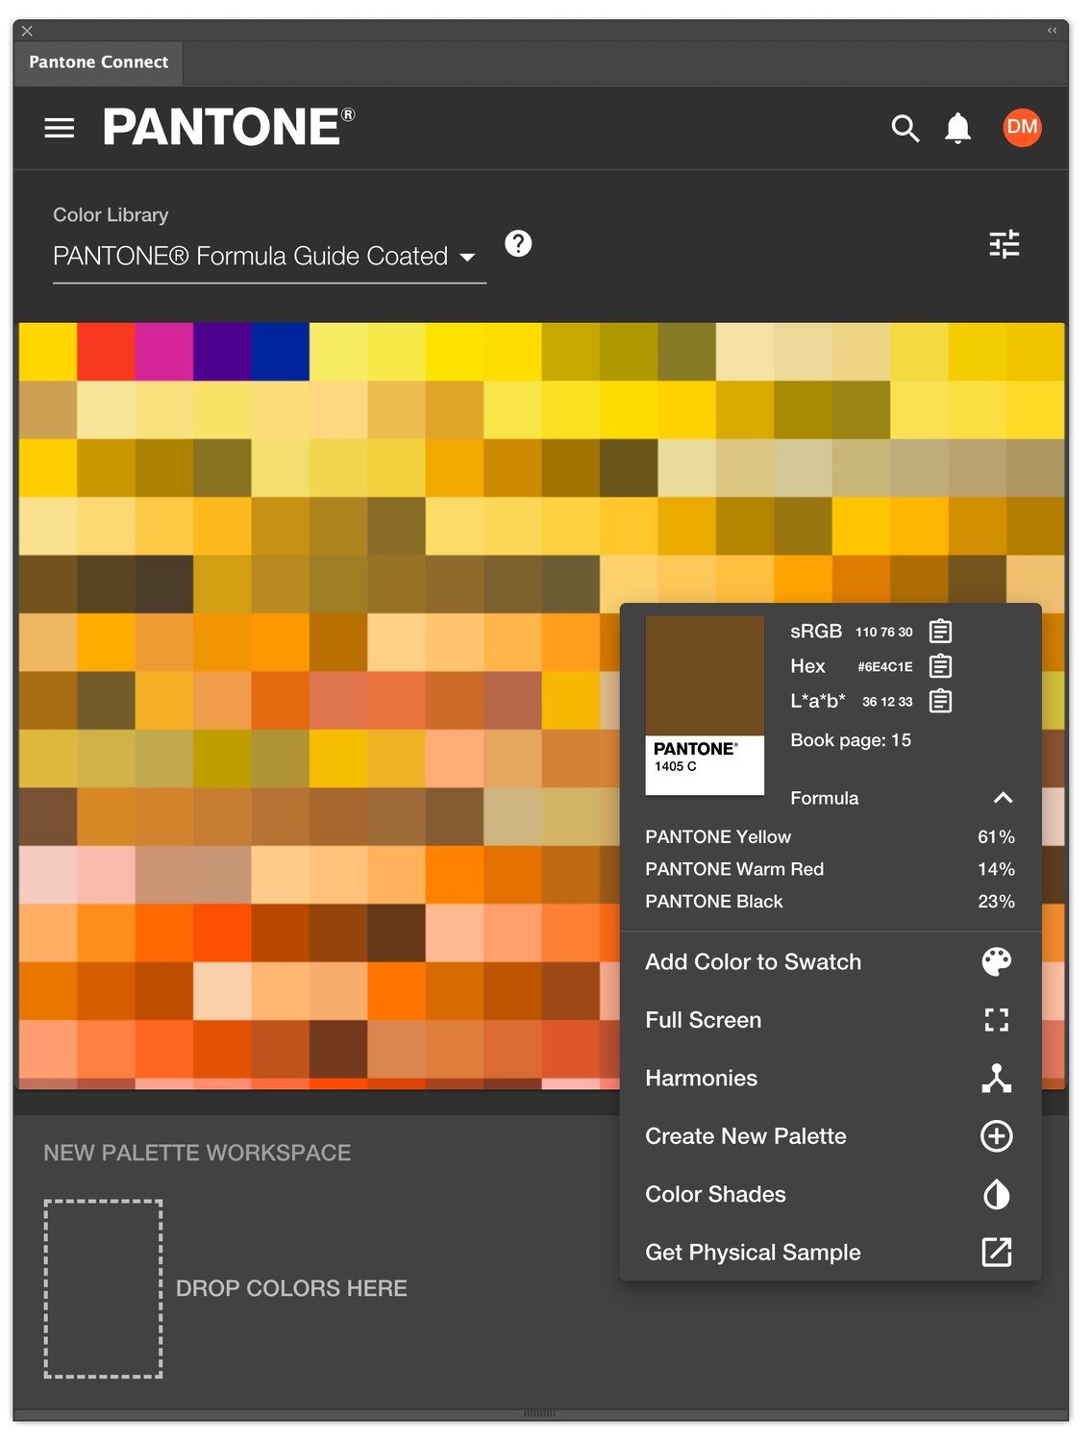1091x1442 pixels.
Task: Copy the sRGB value to clipboard
Action: pos(941,632)
